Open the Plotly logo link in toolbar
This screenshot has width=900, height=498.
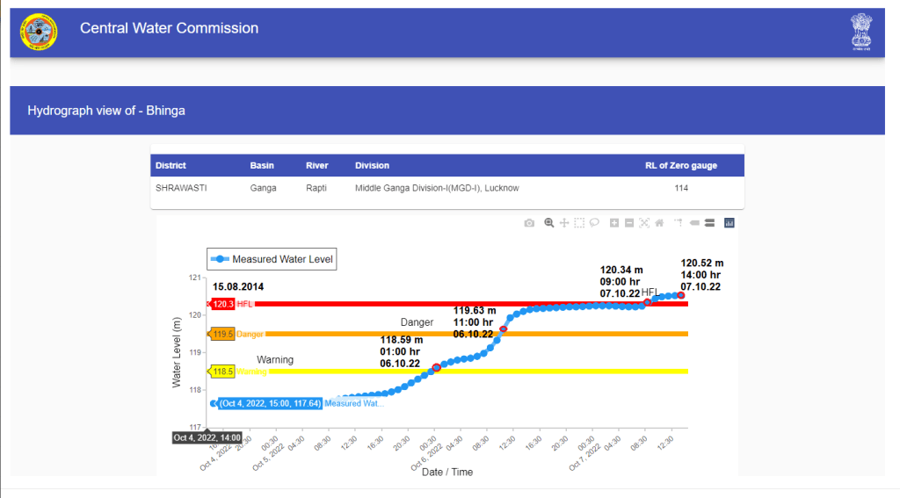(729, 223)
